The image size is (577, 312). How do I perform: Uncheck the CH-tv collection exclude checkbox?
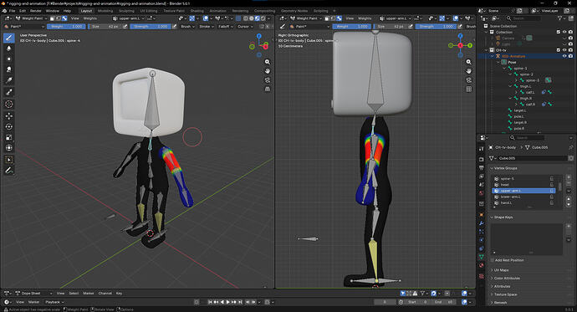tap(559, 50)
